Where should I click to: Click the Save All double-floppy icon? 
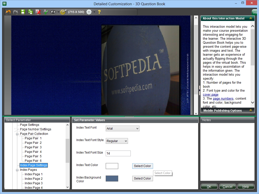[x=30, y=12]
